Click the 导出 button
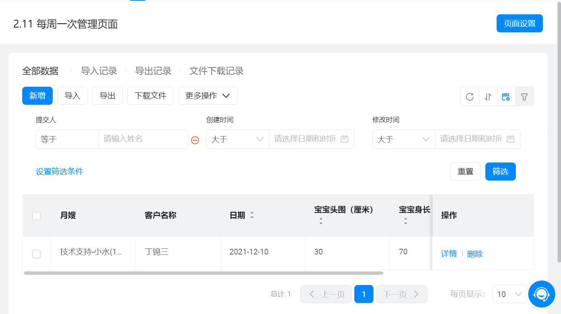The width and height of the screenshot is (561, 314). (107, 96)
